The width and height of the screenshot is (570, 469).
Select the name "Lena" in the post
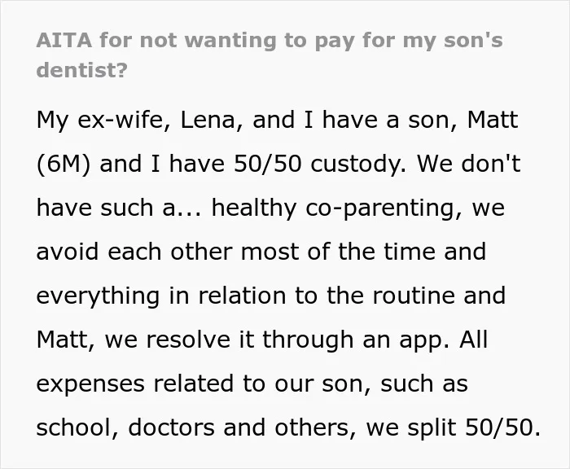click(x=212, y=120)
